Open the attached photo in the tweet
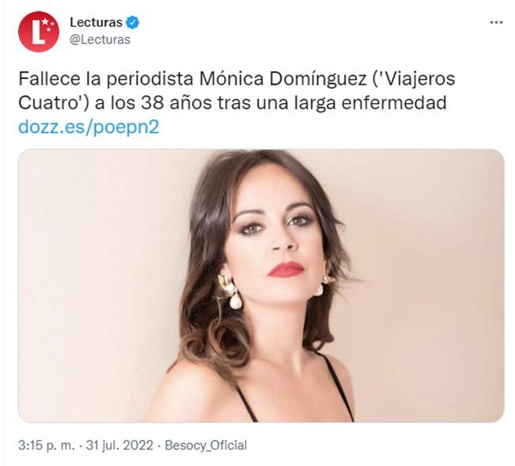Viewport: 515px width, 466px height. click(261, 285)
